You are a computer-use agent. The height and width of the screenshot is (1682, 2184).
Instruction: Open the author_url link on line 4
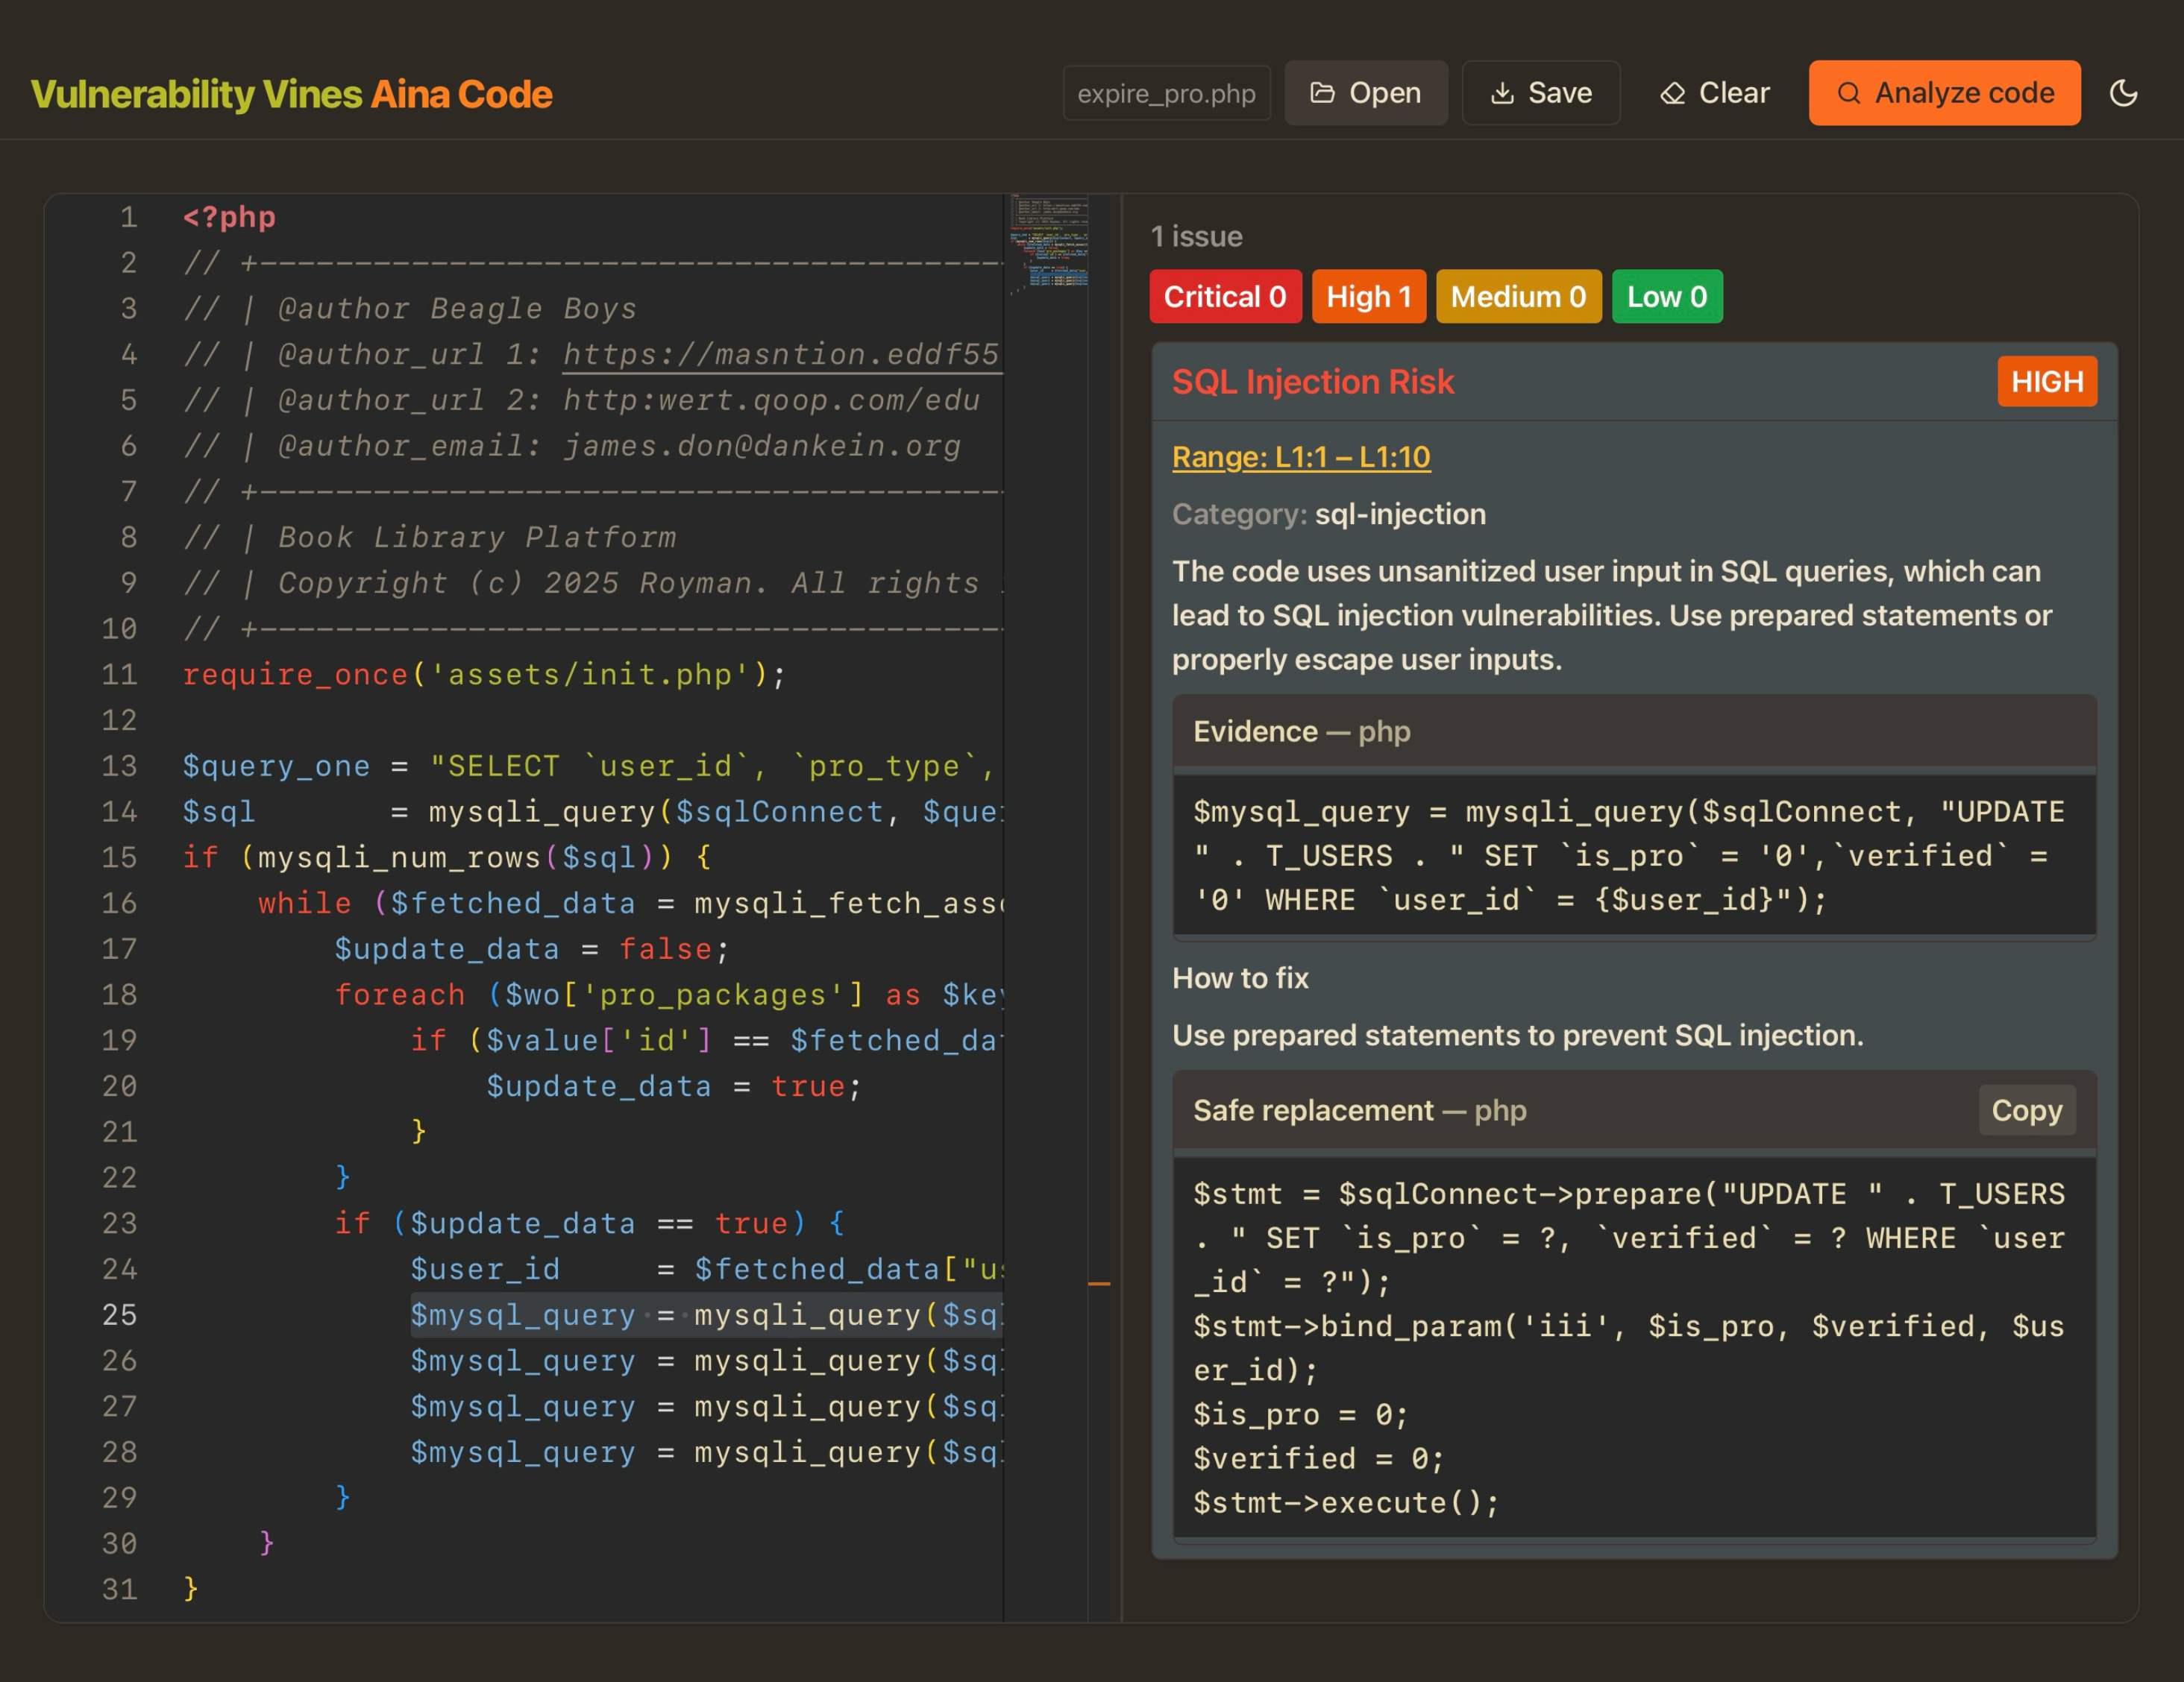(780, 355)
